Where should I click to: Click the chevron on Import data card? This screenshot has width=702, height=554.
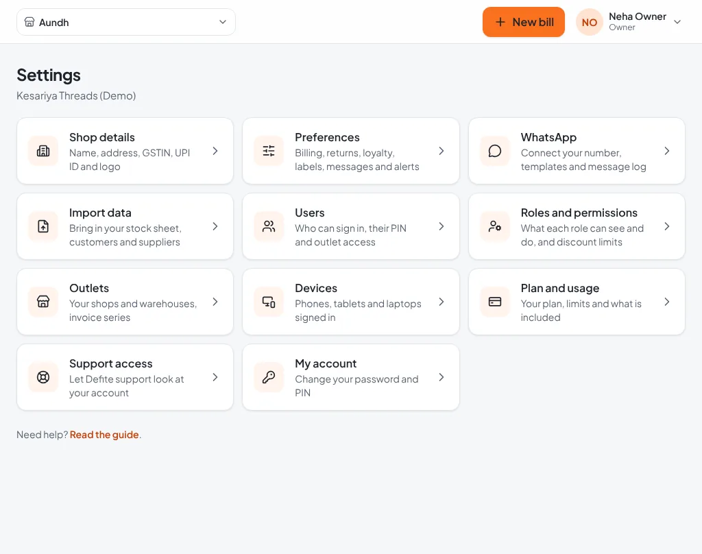pyautogui.click(x=215, y=226)
